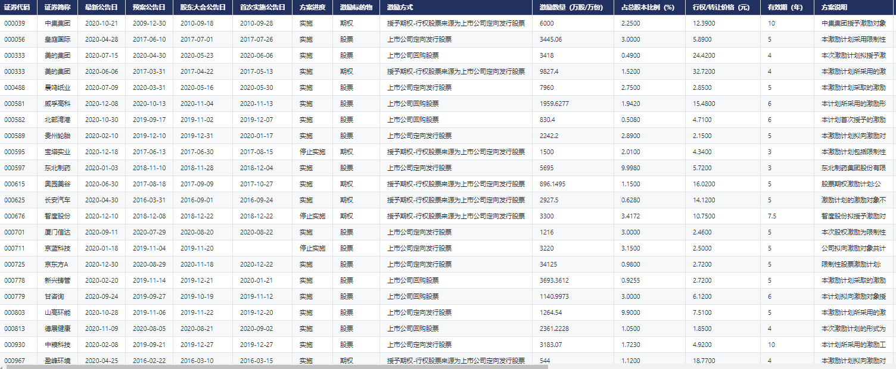Screen dimensions: 896x369
Task: Click 停止实施 in the 宝塔实业 row
Action: (x=312, y=152)
